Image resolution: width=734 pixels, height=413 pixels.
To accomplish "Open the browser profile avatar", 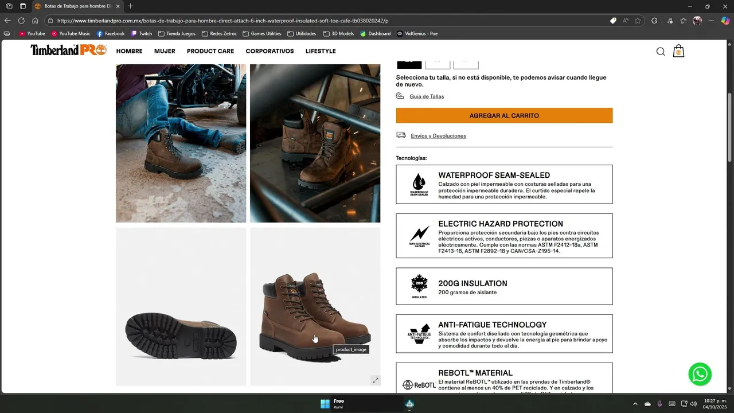I will pyautogui.click(x=697, y=21).
